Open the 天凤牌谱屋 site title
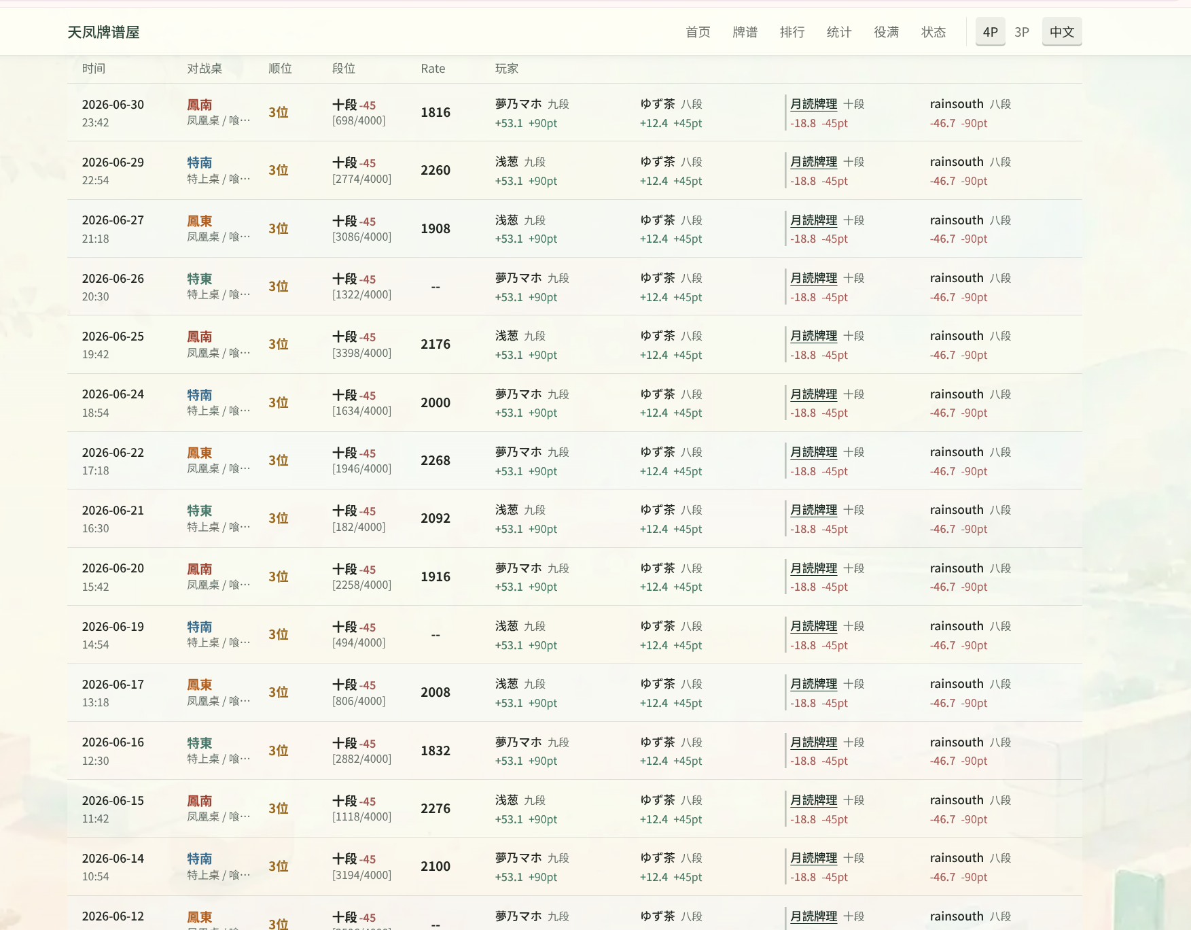This screenshot has width=1191, height=930. point(103,32)
